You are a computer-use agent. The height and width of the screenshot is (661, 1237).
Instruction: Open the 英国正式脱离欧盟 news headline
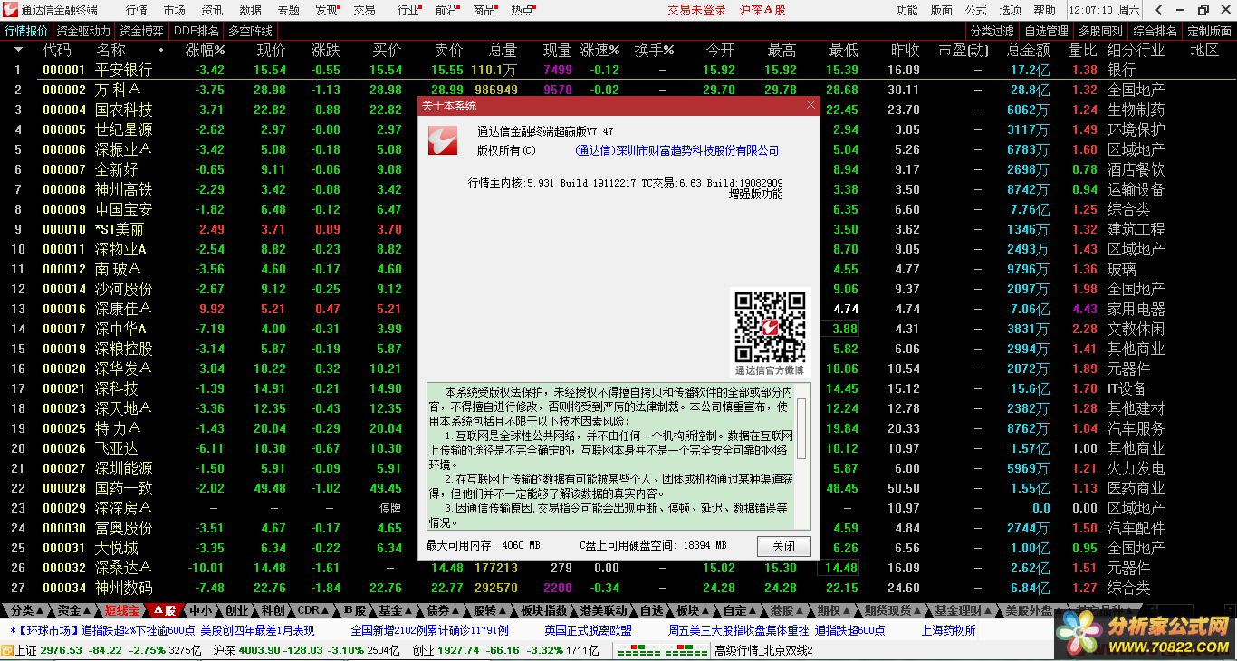click(588, 630)
